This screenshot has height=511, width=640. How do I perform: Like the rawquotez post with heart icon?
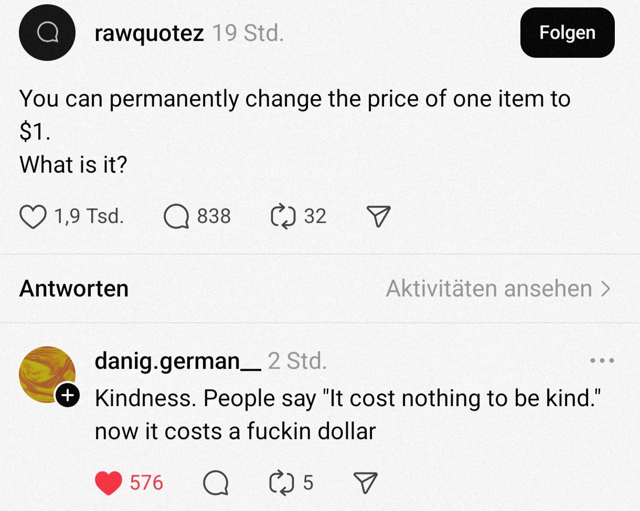(x=33, y=217)
